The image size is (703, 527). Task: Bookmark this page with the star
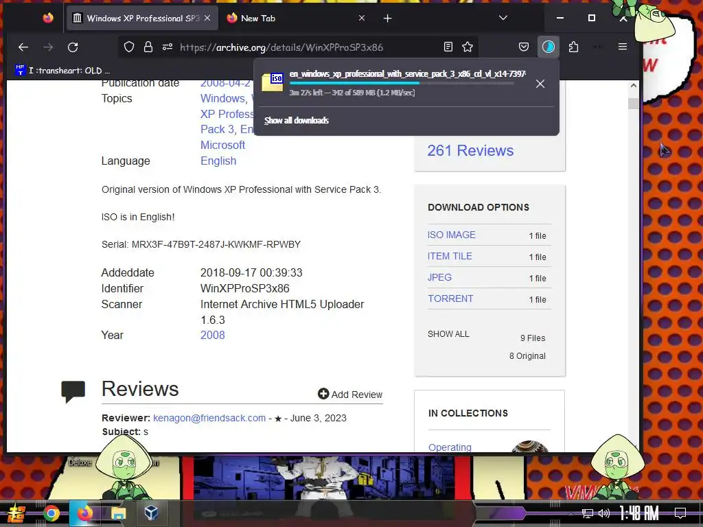click(468, 47)
